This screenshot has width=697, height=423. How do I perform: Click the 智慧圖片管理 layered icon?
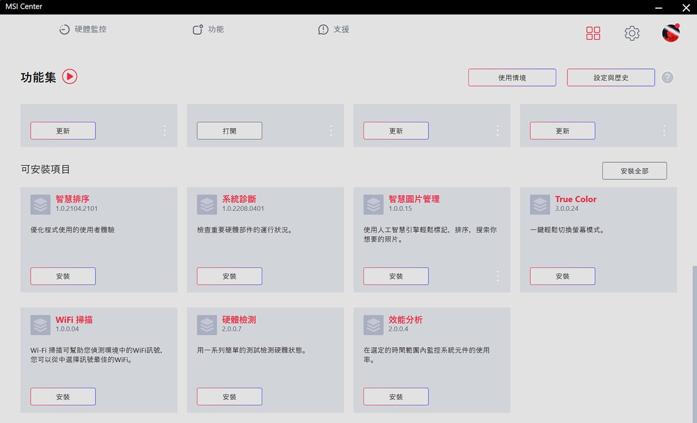[374, 205]
